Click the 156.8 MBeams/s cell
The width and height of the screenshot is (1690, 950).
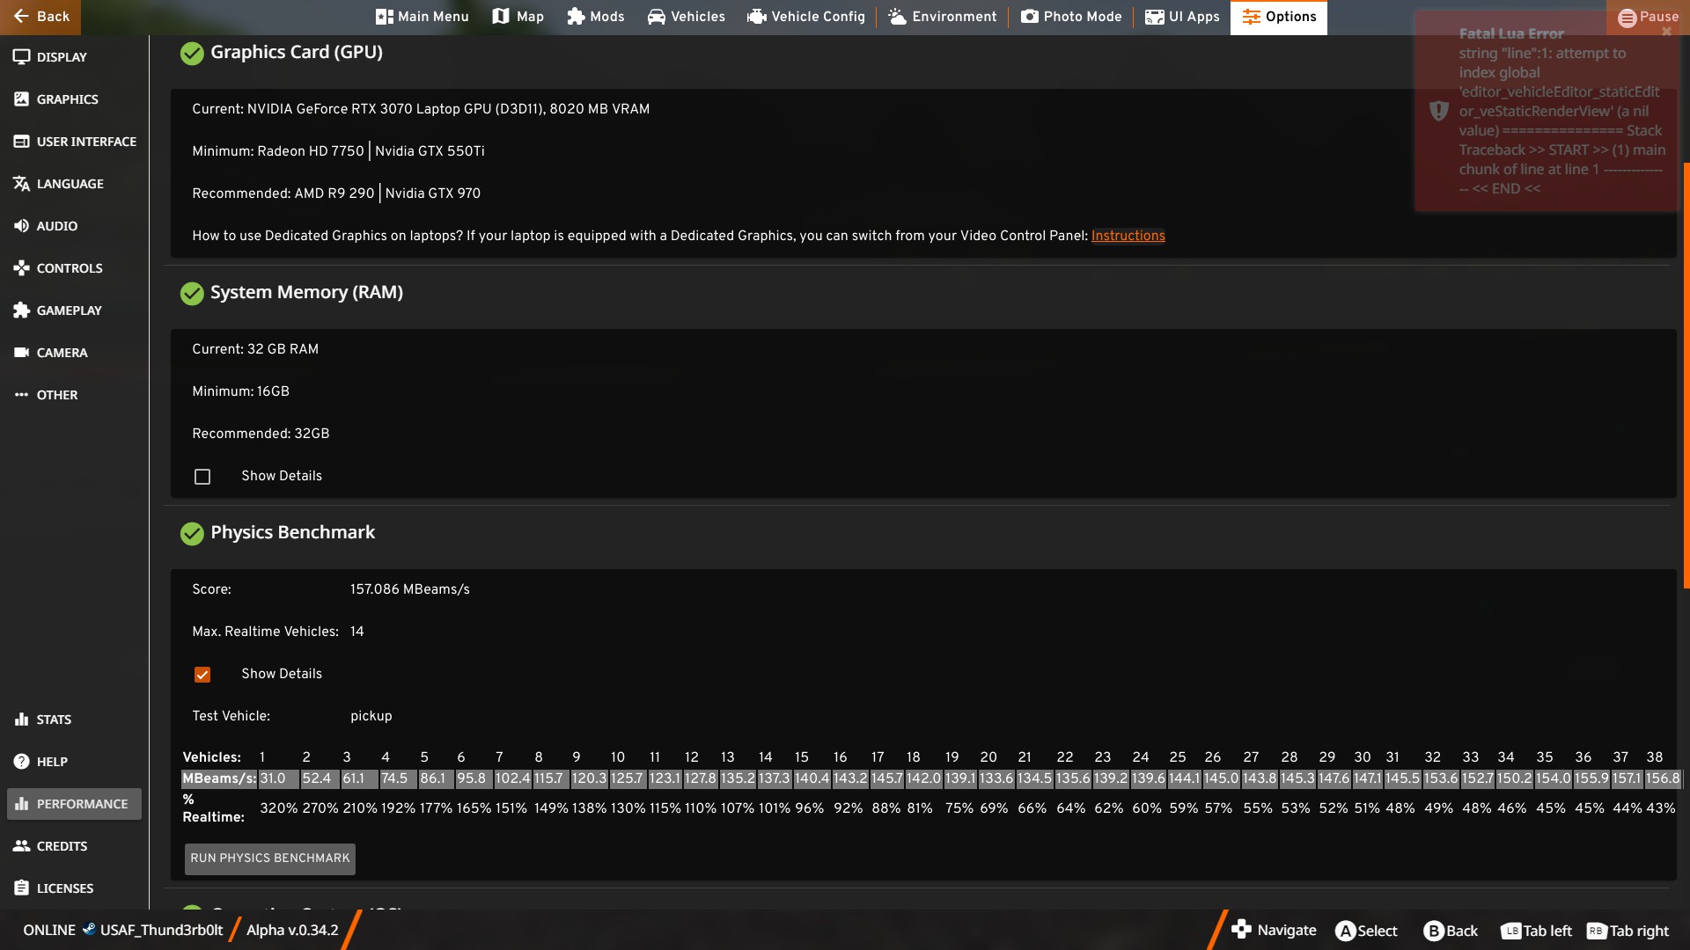[1663, 778]
